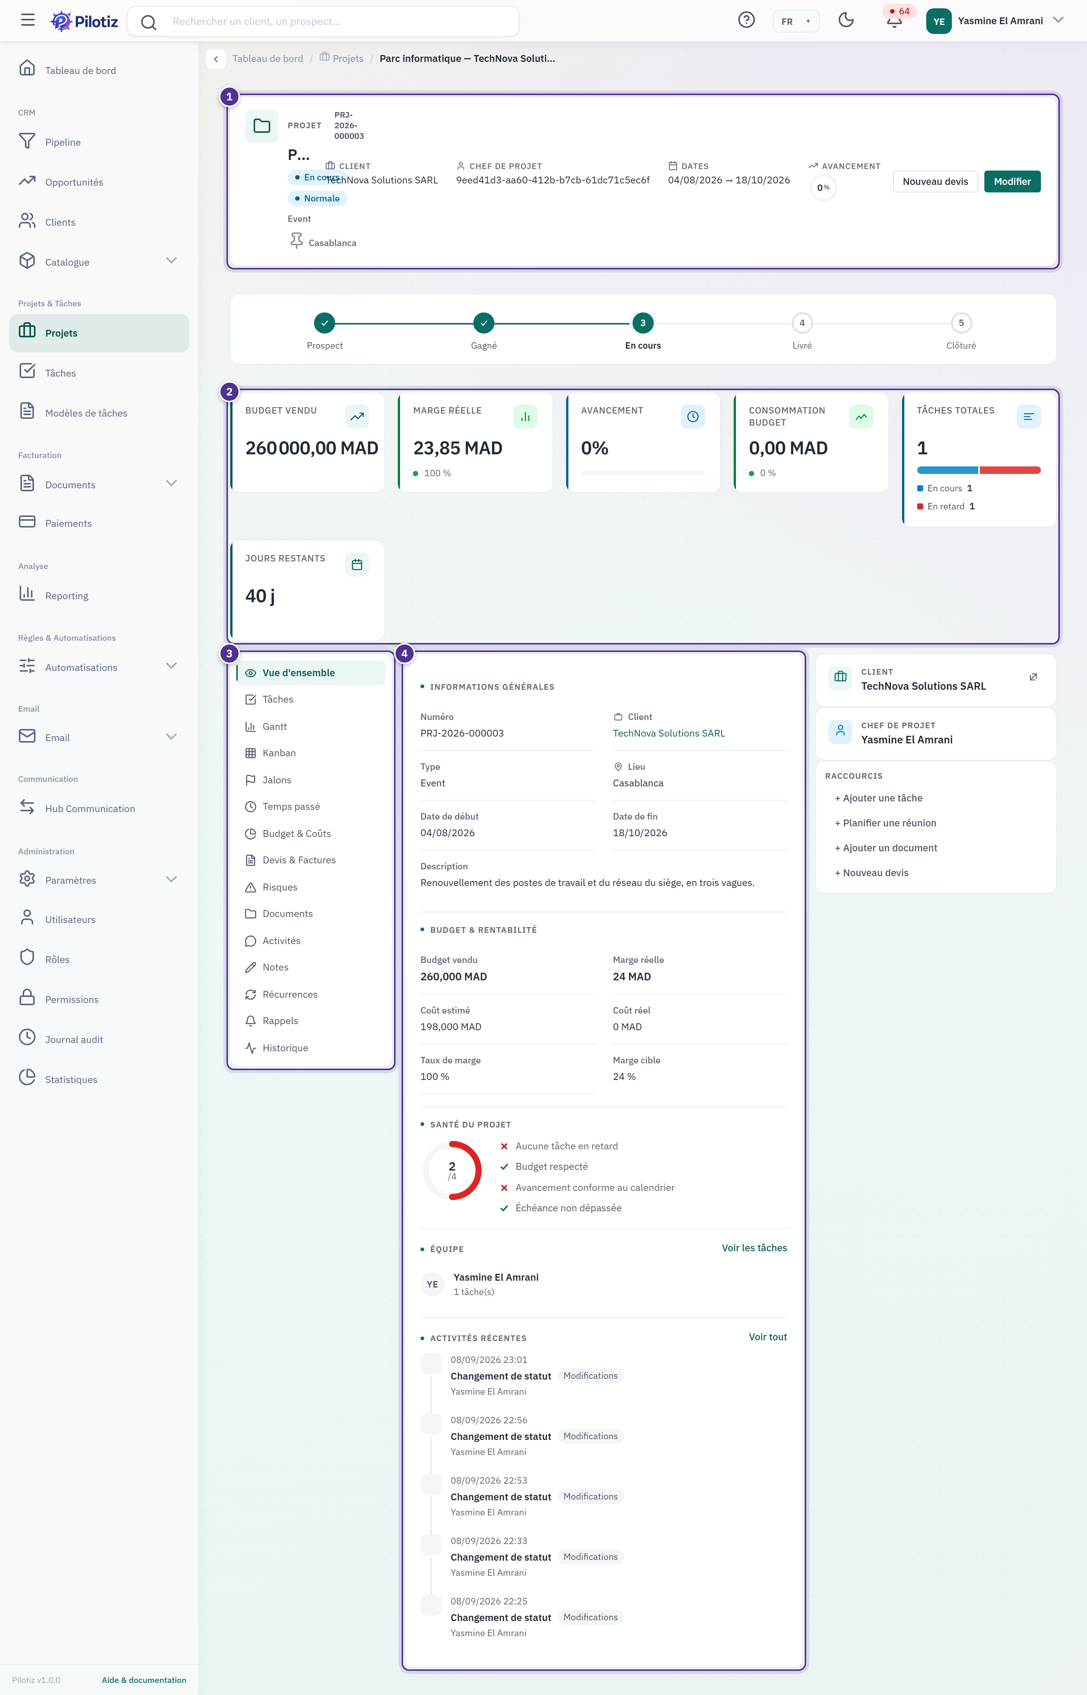Click the Clôturé step 5 marker

[961, 323]
